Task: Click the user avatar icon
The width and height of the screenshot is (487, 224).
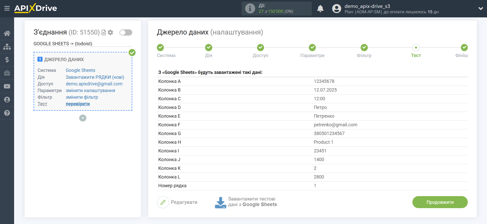Action: (x=337, y=9)
